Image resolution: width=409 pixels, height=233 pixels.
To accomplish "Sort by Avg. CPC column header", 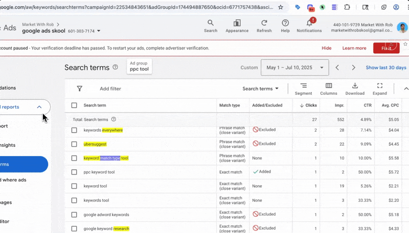I will pos(390,106).
